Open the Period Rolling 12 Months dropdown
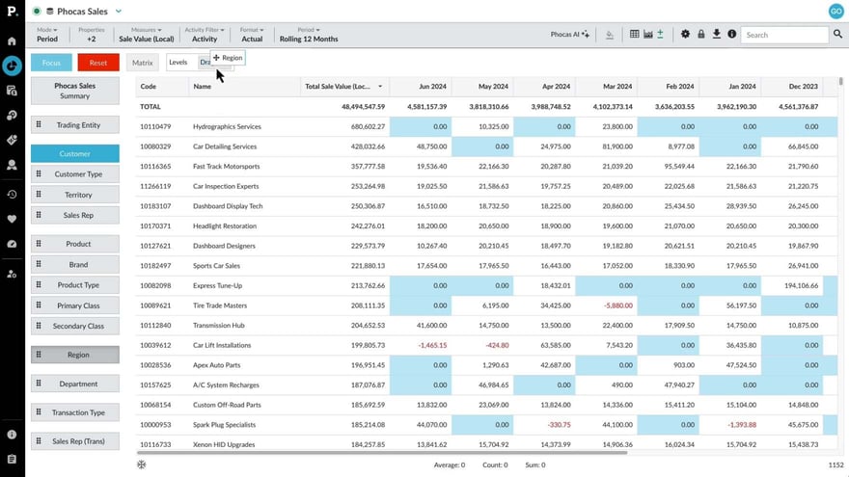 coord(309,35)
